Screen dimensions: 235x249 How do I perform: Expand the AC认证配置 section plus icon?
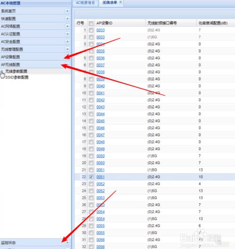click(67, 34)
